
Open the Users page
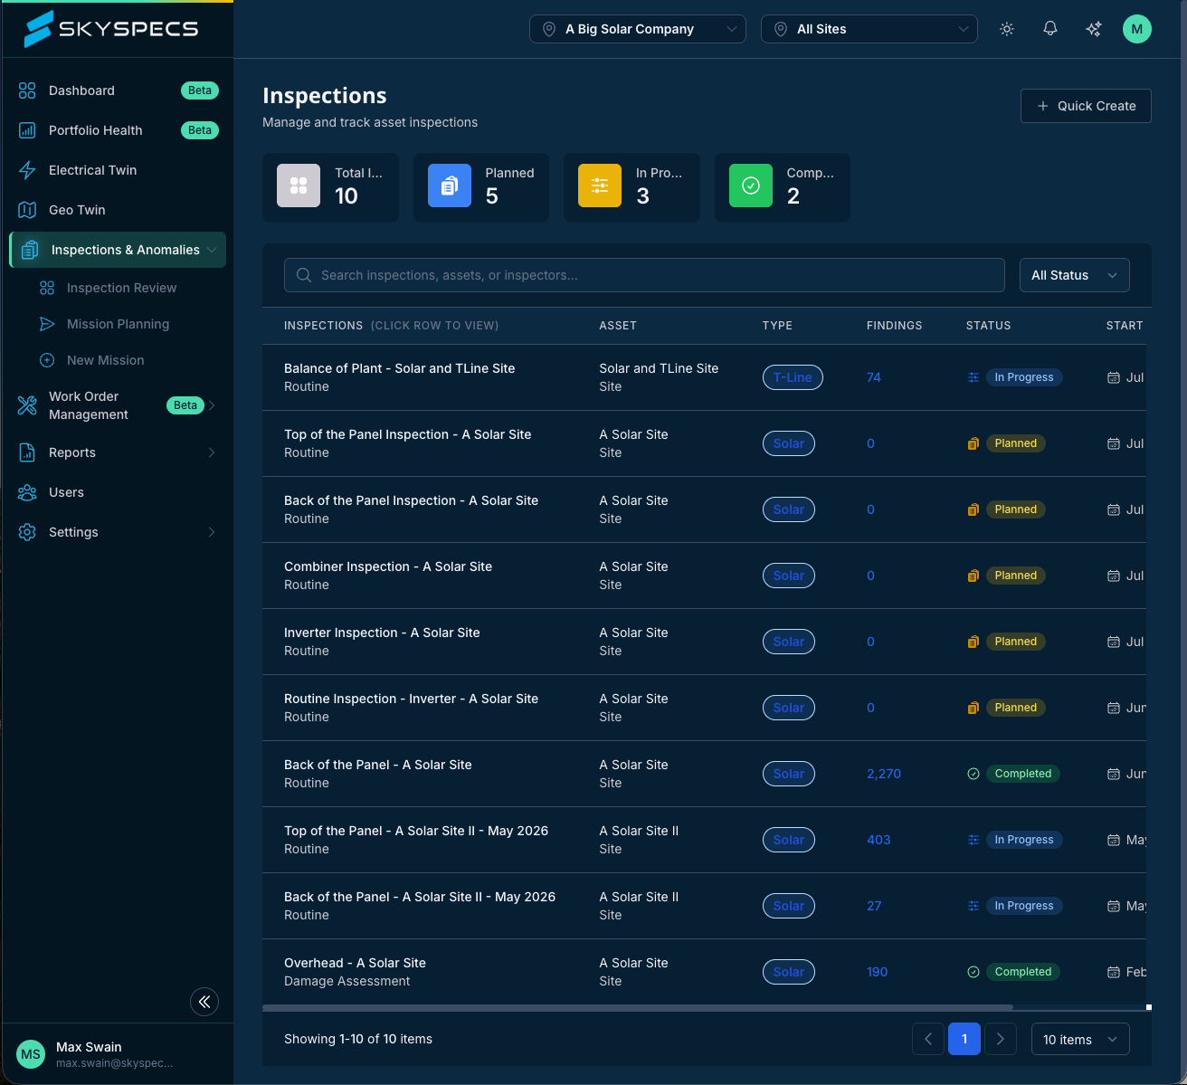coord(118,492)
